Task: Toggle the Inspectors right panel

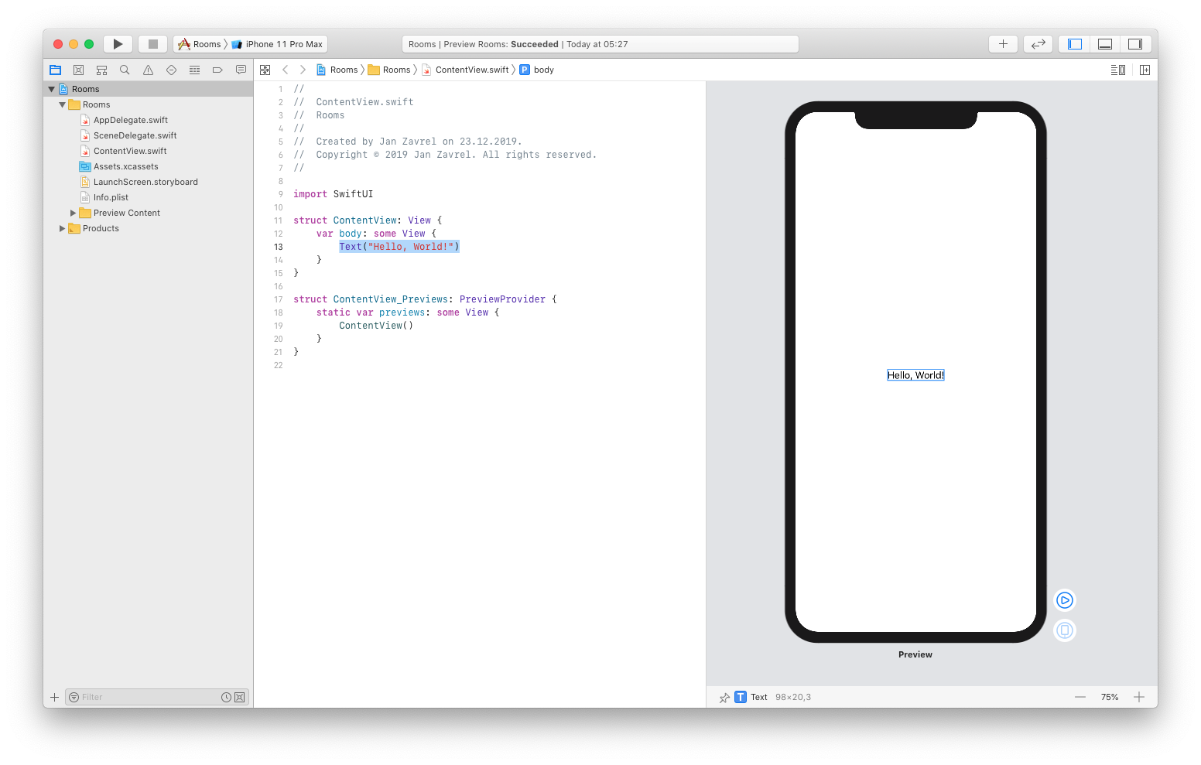Action: click(1135, 43)
